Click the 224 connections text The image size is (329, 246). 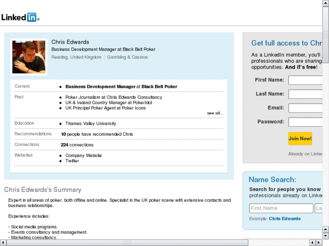click(77, 145)
